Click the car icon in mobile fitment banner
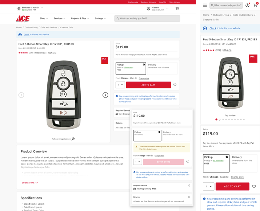The image size is (260, 211). point(205,28)
